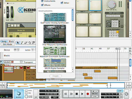
Task: Click CLR in Pad Settings
Action: [113, 16]
